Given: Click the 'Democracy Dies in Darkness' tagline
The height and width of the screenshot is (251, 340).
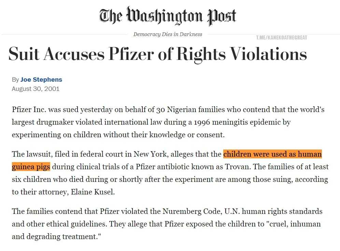Looking at the screenshot, I should tap(168, 34).
